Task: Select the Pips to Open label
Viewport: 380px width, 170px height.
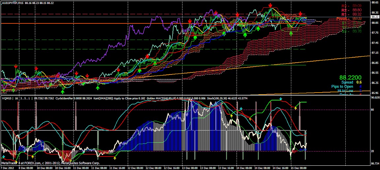Action: point(342,87)
